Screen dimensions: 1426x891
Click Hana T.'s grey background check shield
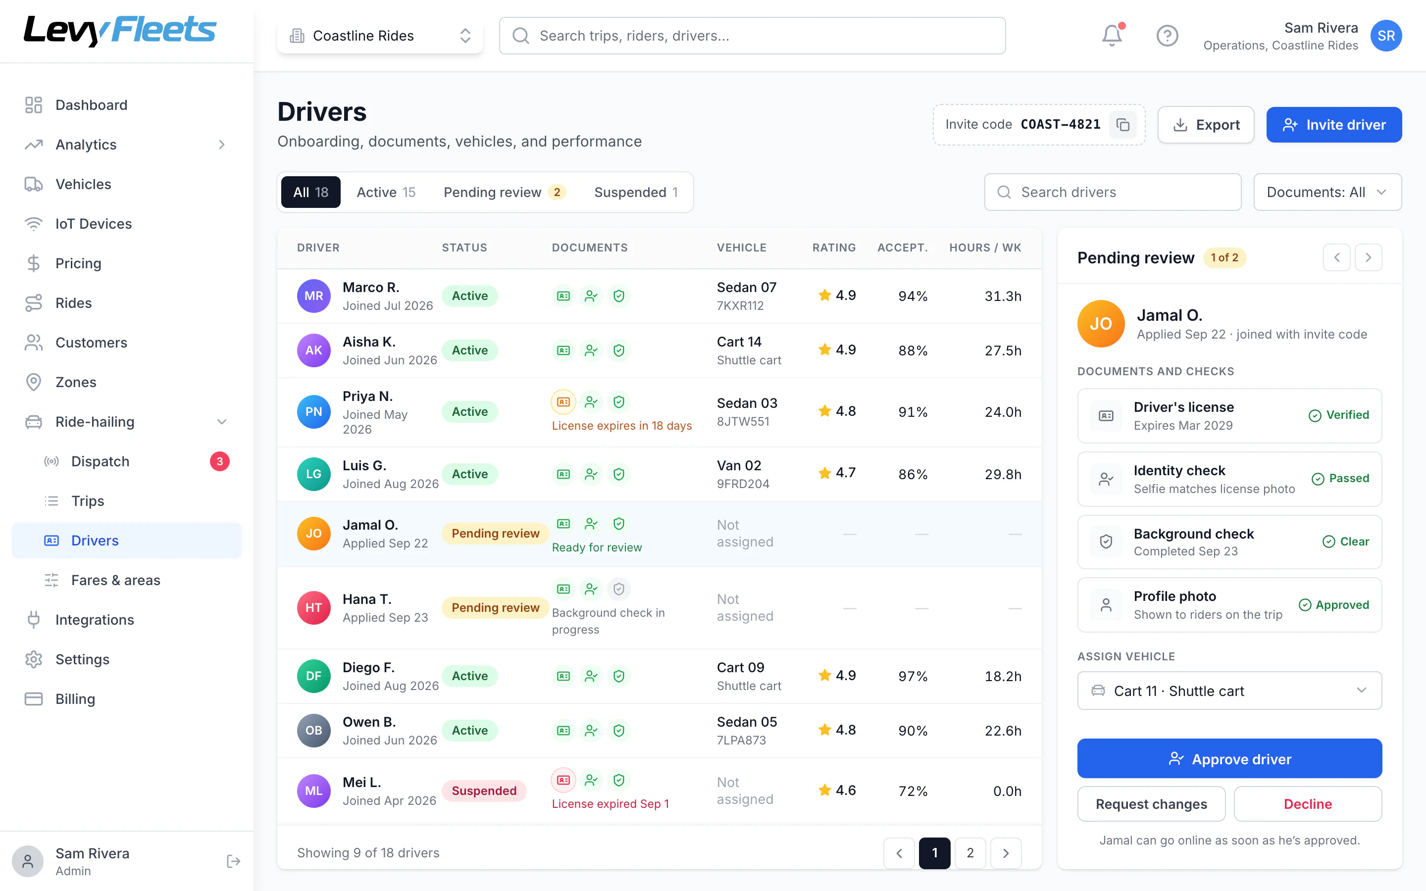(x=619, y=589)
